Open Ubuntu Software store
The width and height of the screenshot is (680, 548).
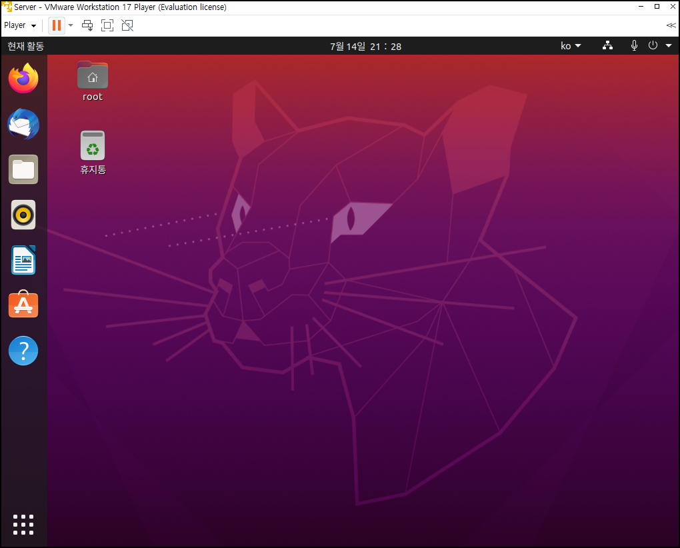(x=23, y=305)
